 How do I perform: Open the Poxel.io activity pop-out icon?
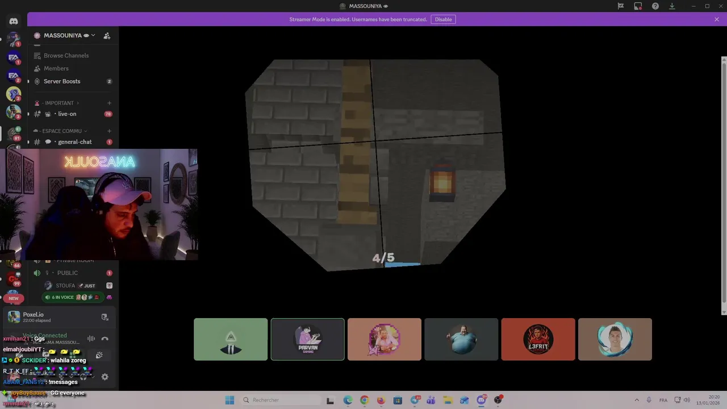click(105, 317)
